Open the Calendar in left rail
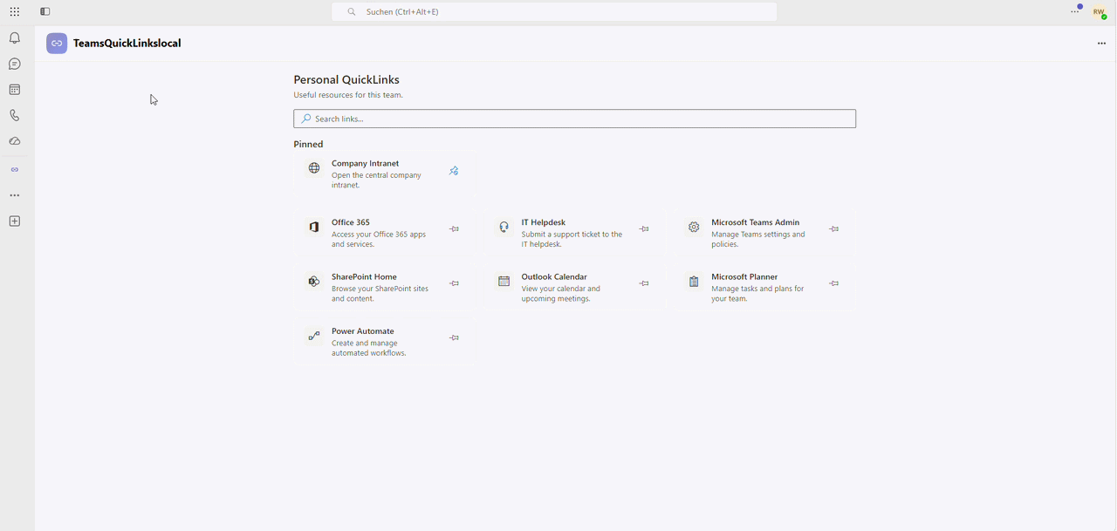 [x=15, y=90]
